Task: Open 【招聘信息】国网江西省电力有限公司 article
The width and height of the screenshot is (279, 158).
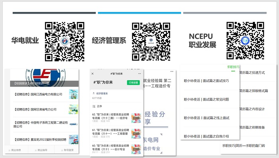Action: tap(38, 95)
